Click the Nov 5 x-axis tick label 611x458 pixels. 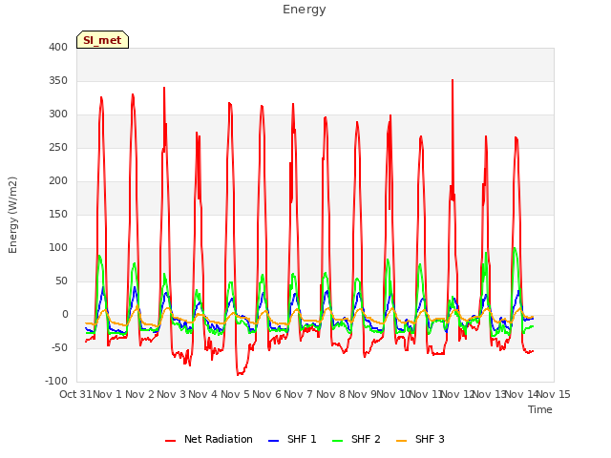(x=235, y=394)
